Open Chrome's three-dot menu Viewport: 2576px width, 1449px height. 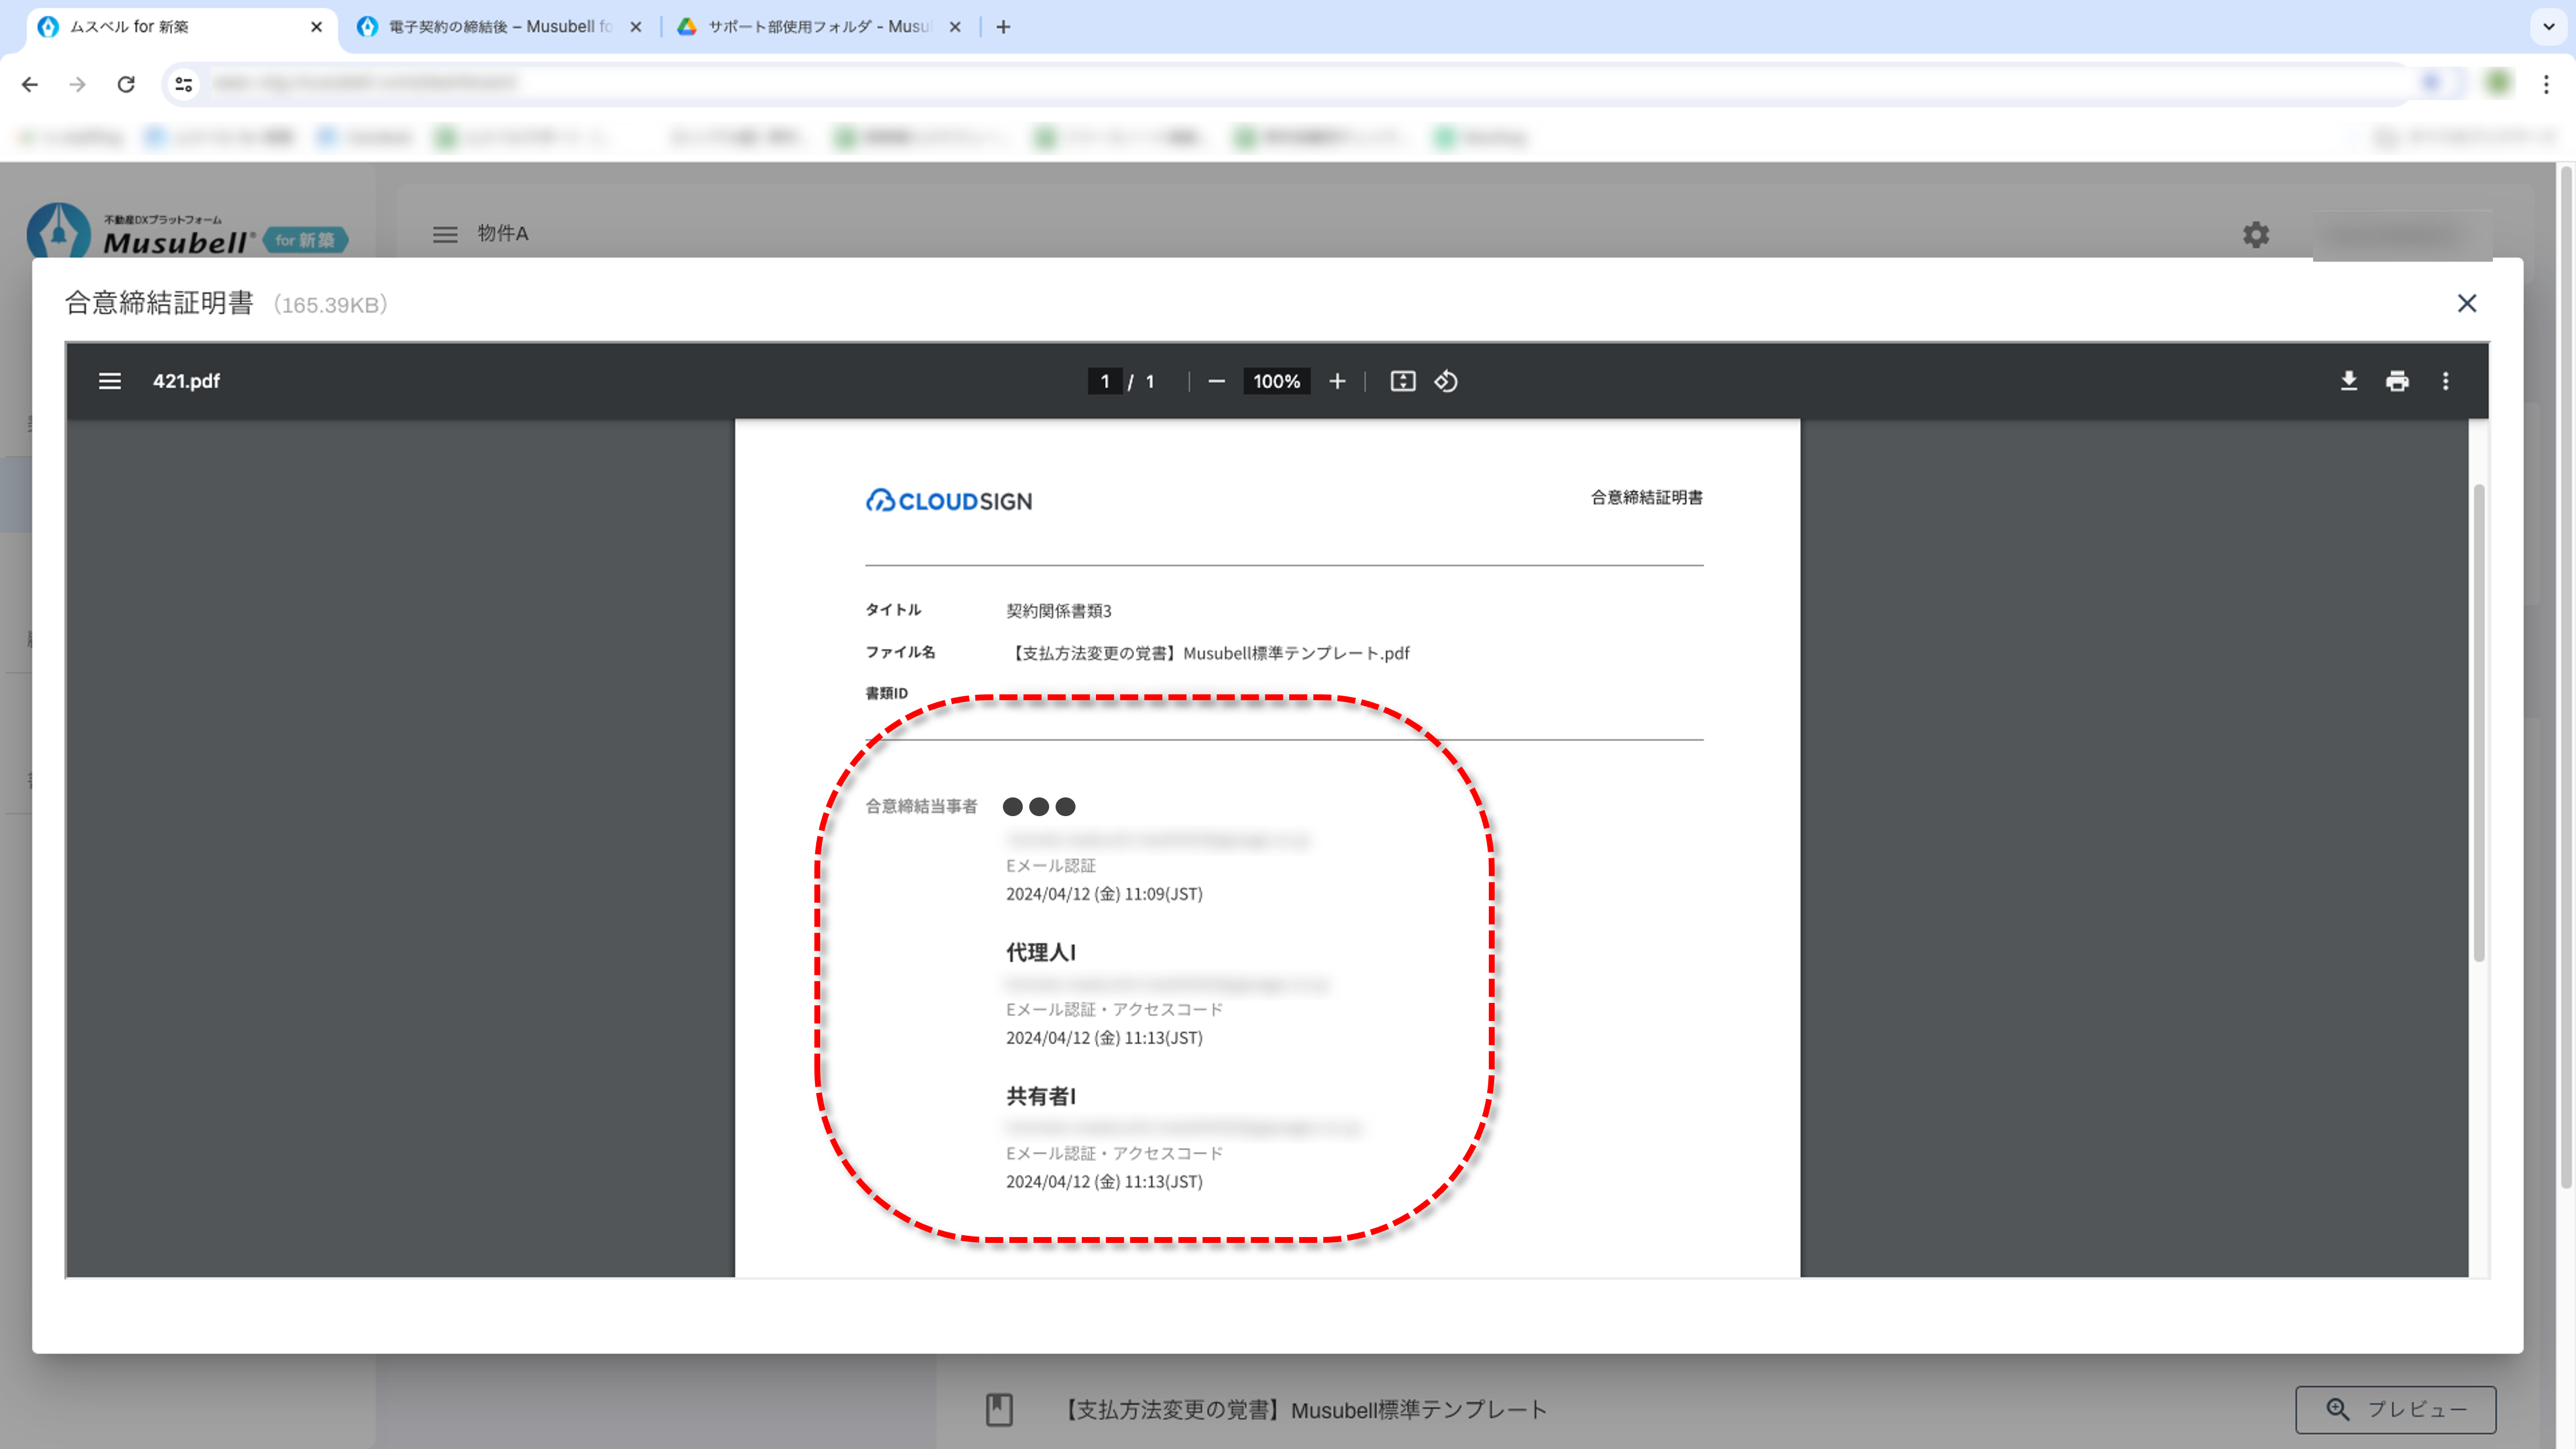(x=2546, y=84)
